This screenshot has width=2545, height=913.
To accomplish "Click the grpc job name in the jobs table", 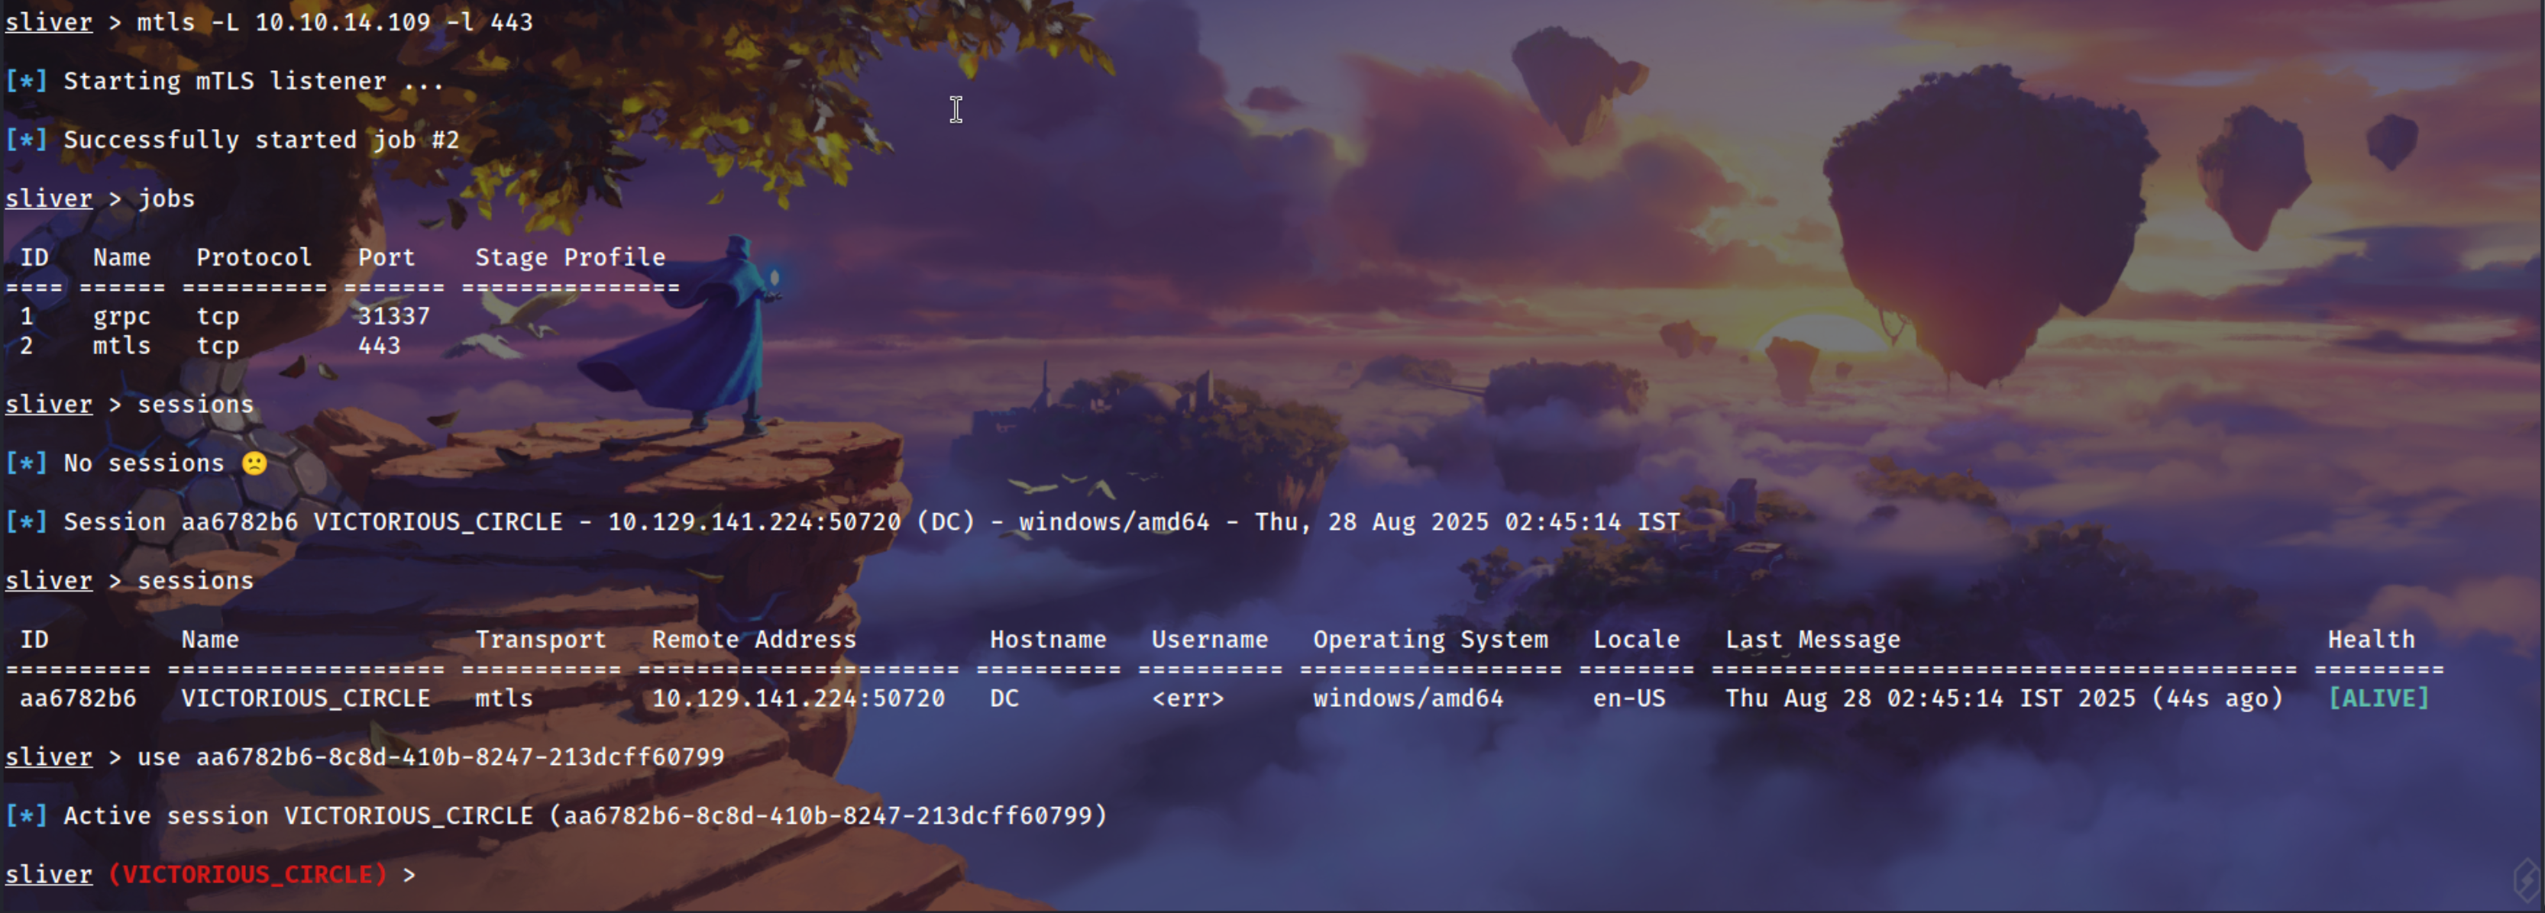I will 121,316.
